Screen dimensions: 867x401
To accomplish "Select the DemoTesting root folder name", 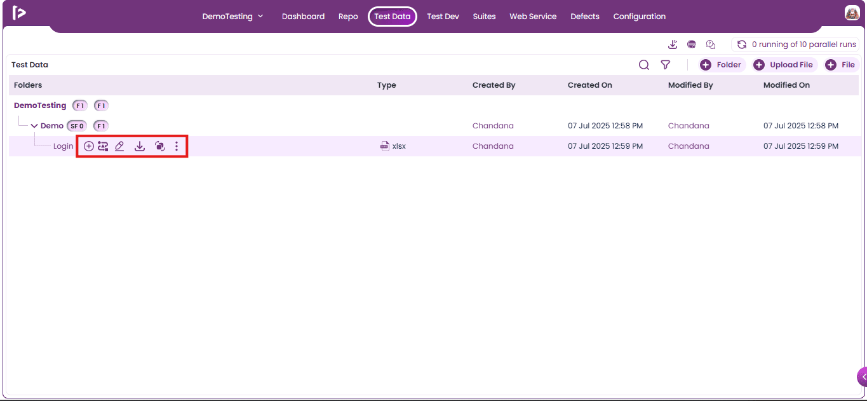I will click(40, 105).
